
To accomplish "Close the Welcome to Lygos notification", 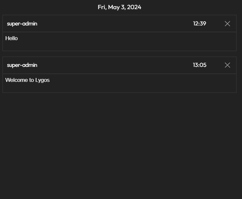I will click(227, 65).
